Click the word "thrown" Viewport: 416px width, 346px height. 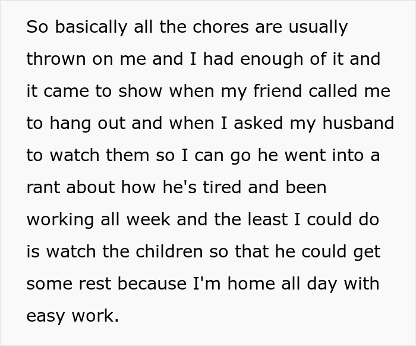coord(56,59)
